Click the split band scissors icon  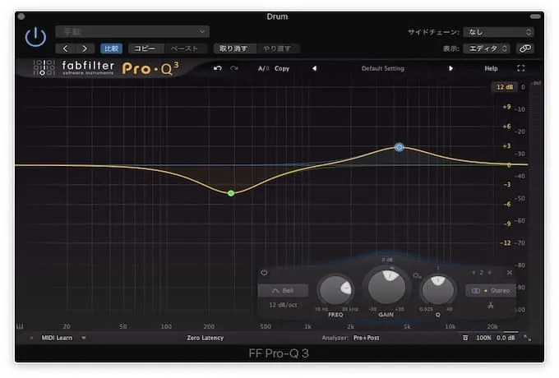tap(491, 306)
